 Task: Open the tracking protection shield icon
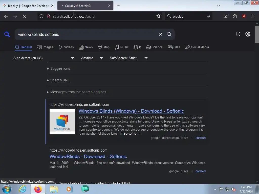pos(41,16)
